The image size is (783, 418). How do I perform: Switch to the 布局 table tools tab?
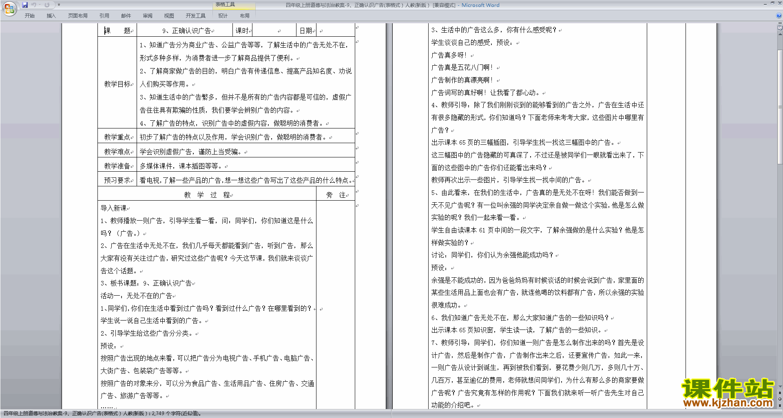click(245, 15)
